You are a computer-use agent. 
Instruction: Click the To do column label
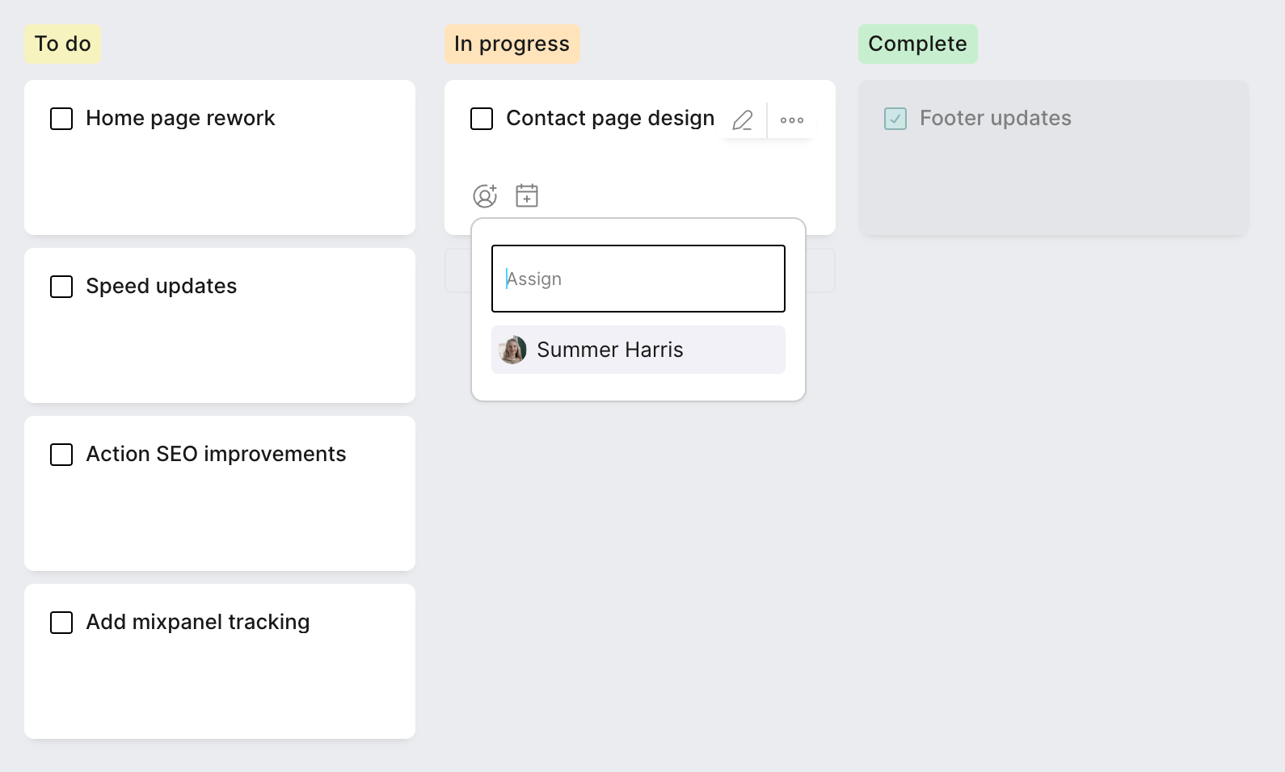point(63,44)
